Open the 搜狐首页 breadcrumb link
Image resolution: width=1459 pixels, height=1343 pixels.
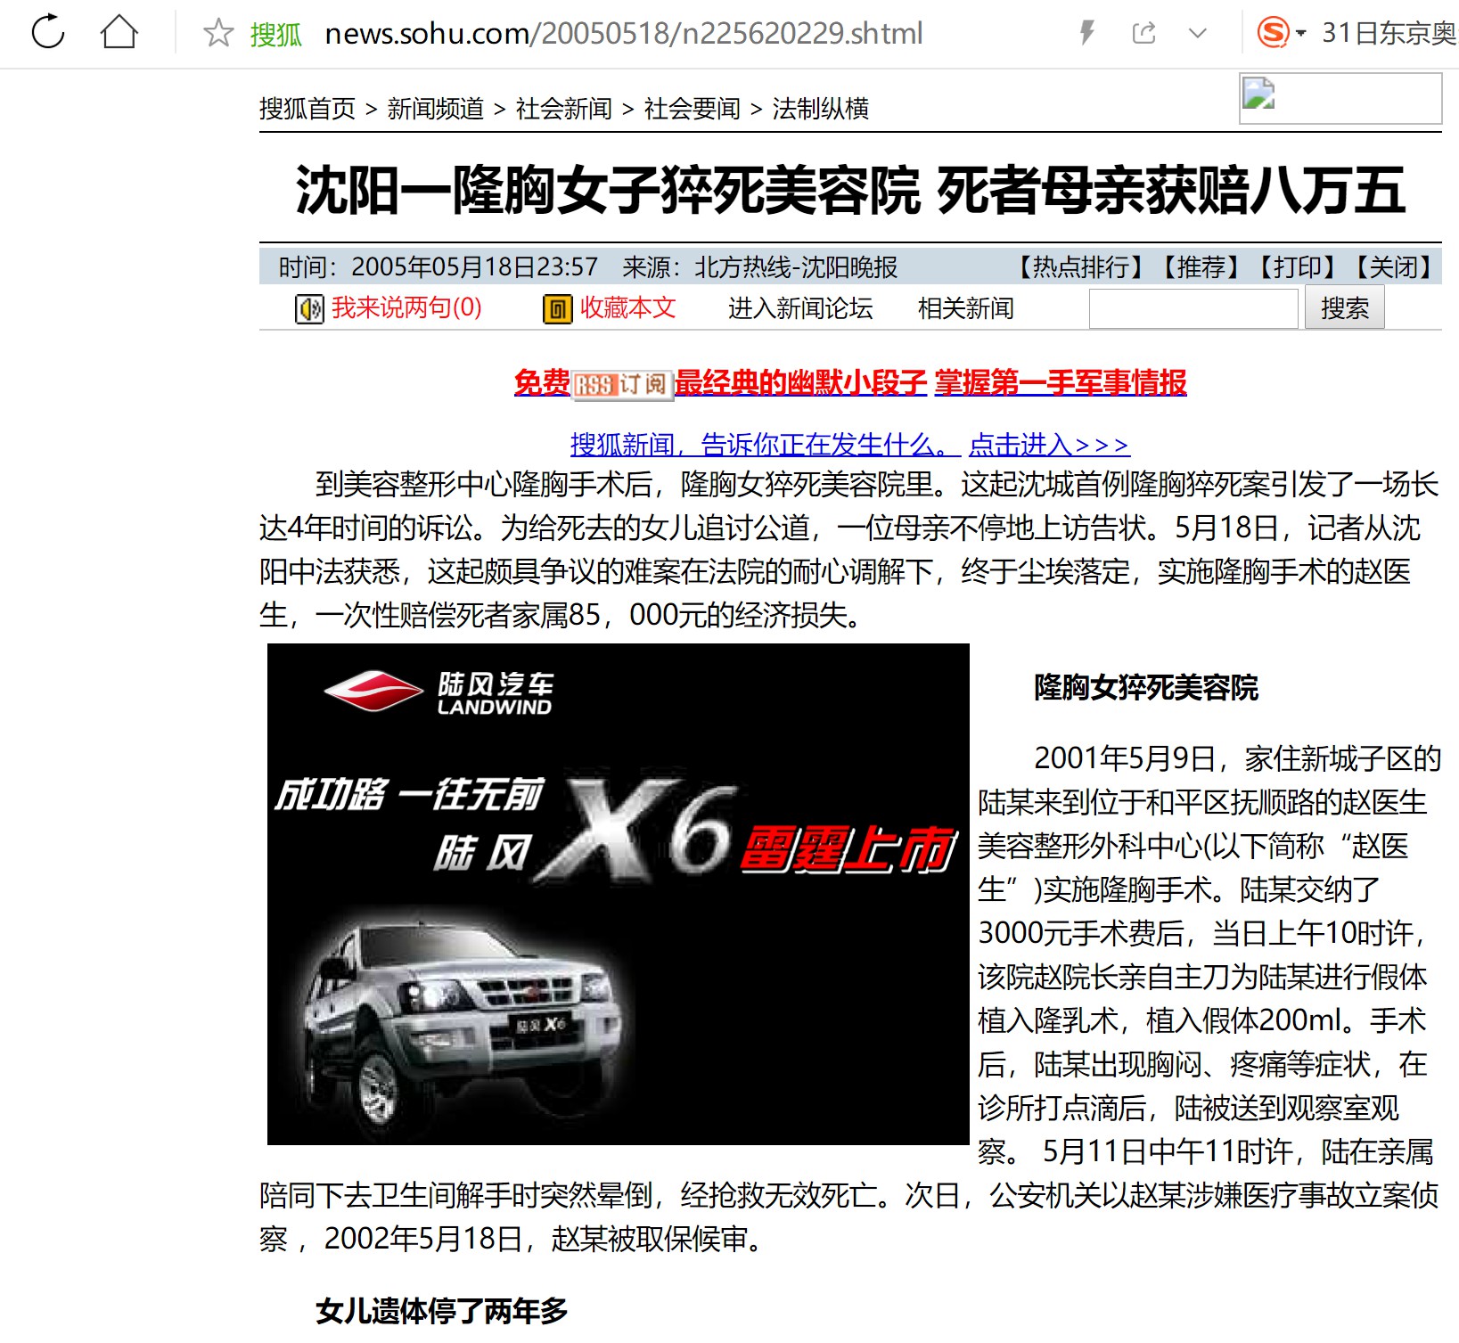pos(307,109)
